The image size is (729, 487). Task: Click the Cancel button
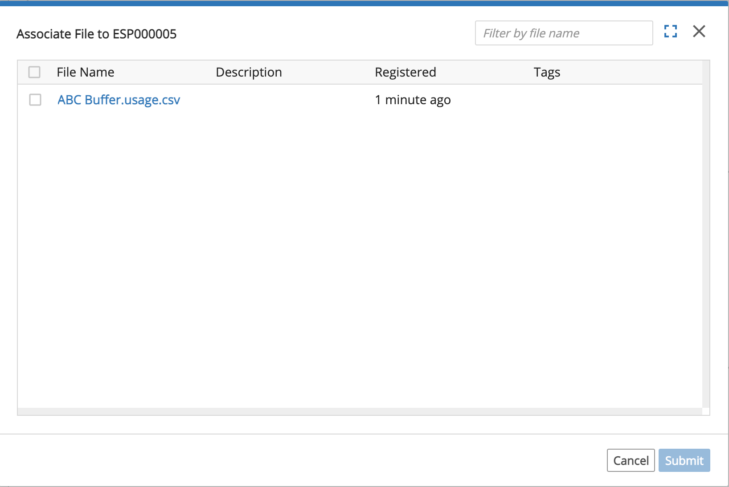tap(631, 460)
